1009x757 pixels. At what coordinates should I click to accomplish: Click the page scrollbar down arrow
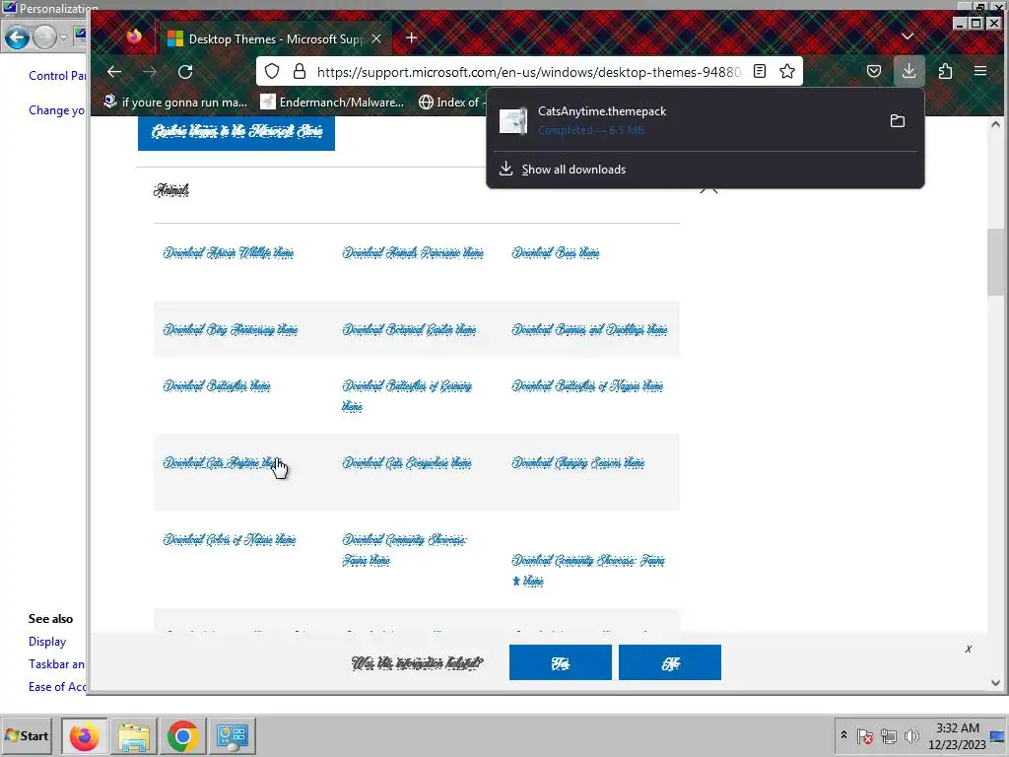pos(995,683)
